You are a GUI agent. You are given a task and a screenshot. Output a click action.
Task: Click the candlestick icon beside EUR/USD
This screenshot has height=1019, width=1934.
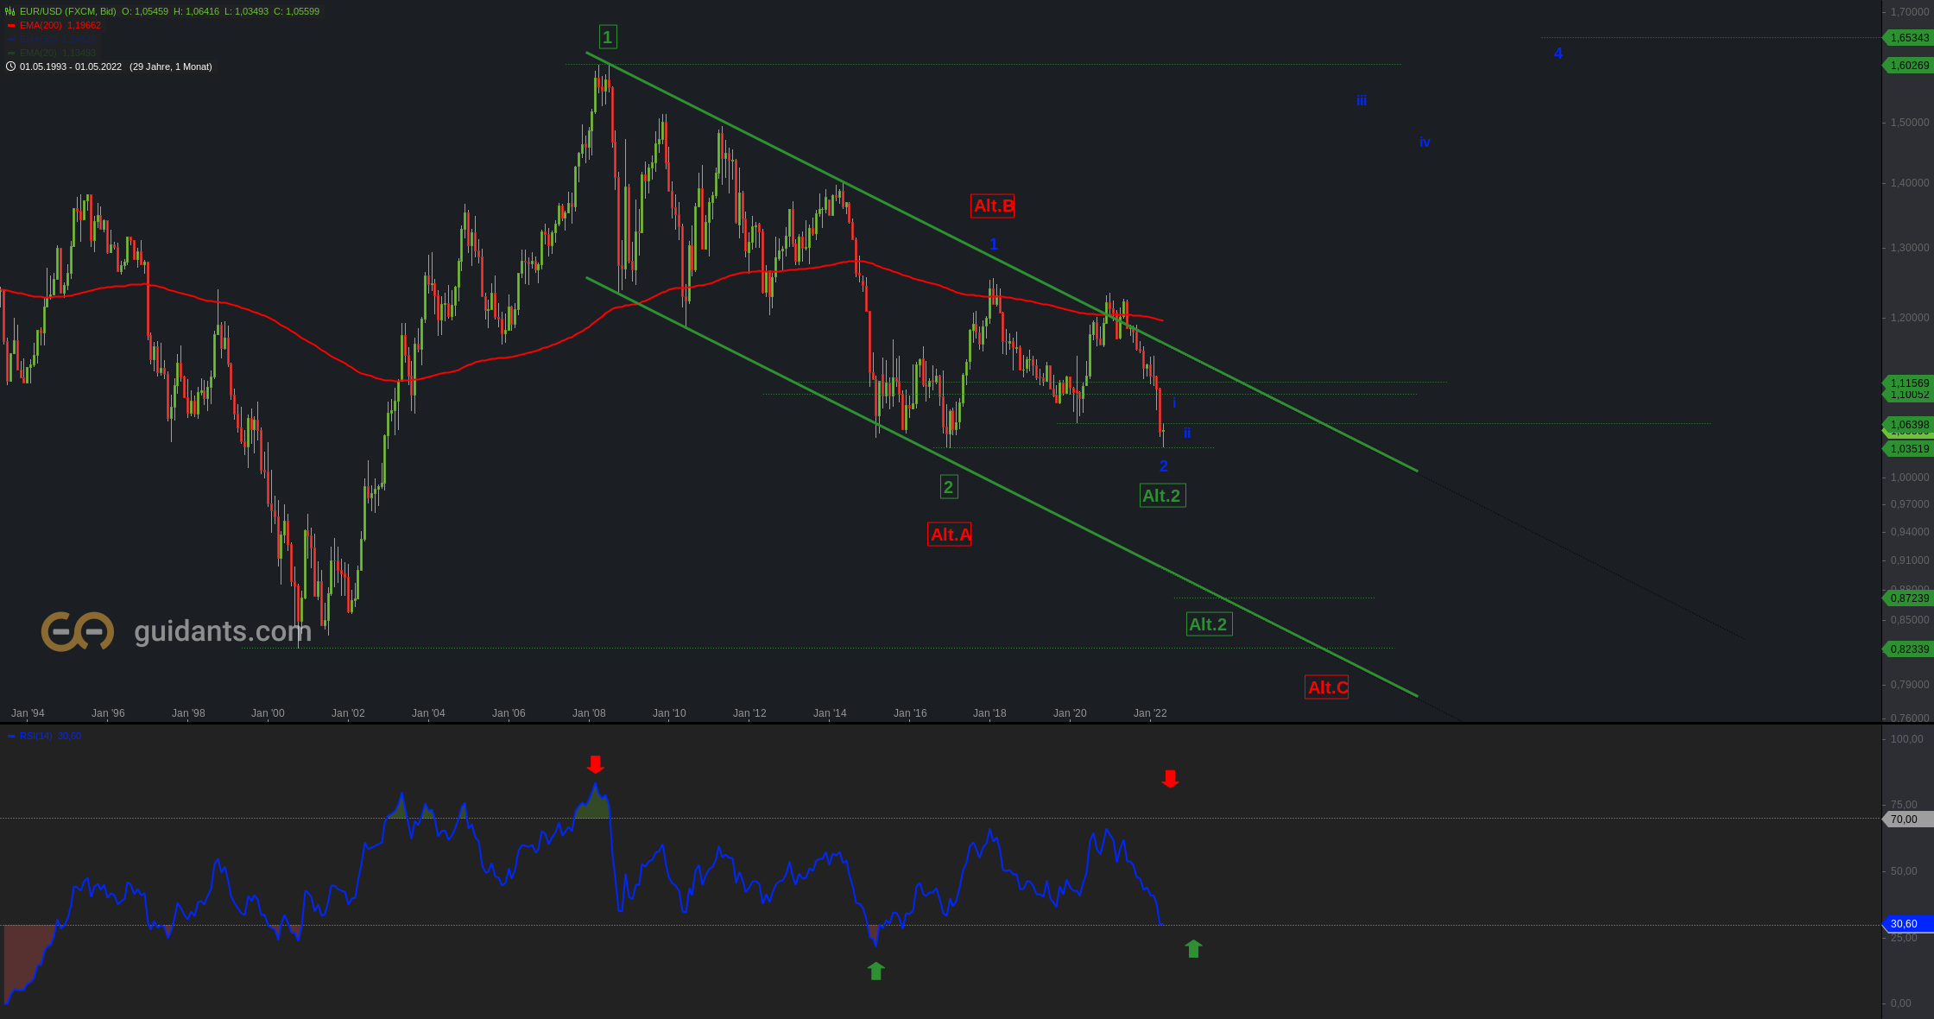coord(10,11)
